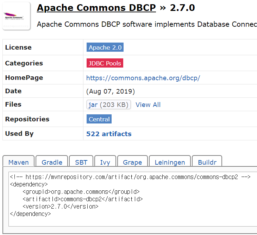The width and height of the screenshot is (257, 235).
Task: Click the Categories row label
Action: coord(24,63)
